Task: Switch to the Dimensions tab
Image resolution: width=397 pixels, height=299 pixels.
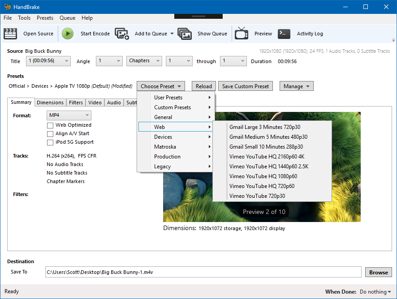Action: [50, 103]
